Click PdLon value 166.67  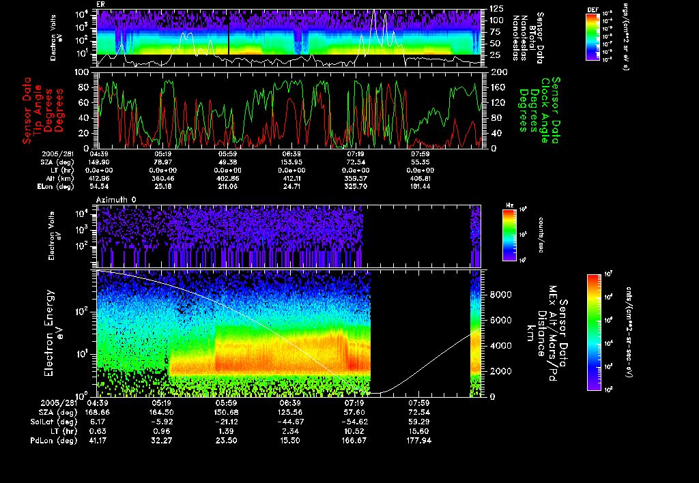(354, 441)
